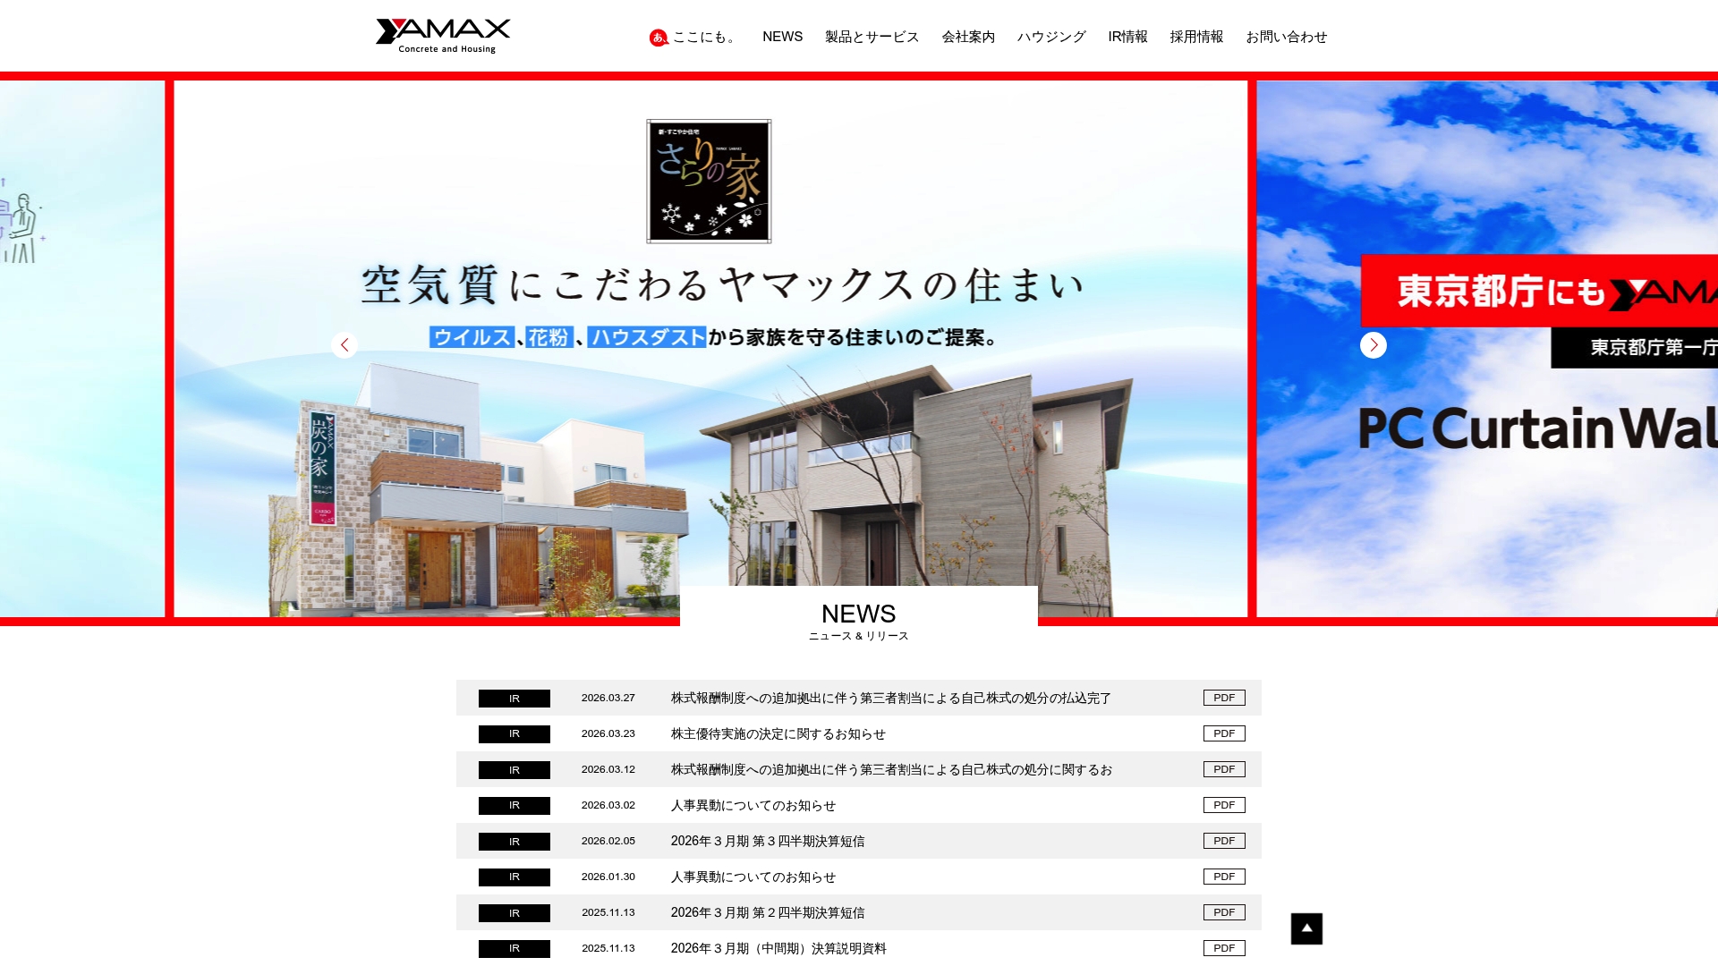Open 2026.03.02 人事異動についてのお知らせ link
The height and width of the screenshot is (966, 1718).
753,805
